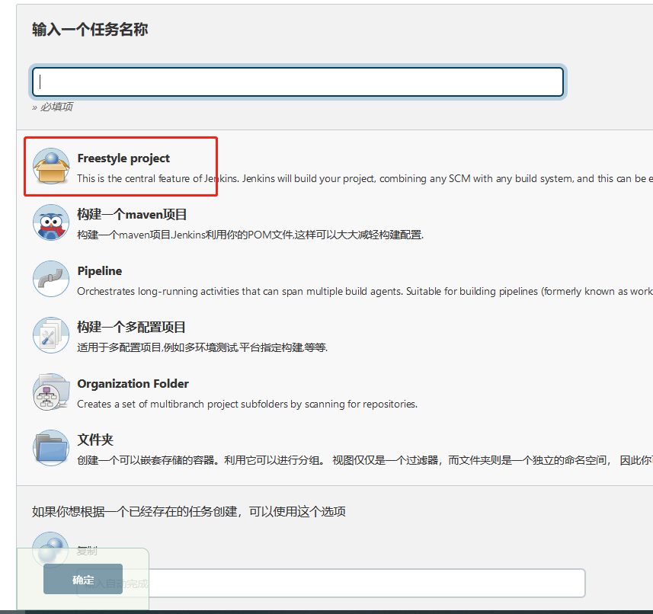Select the Organization Folder icon
The height and width of the screenshot is (614, 653).
[x=51, y=392]
